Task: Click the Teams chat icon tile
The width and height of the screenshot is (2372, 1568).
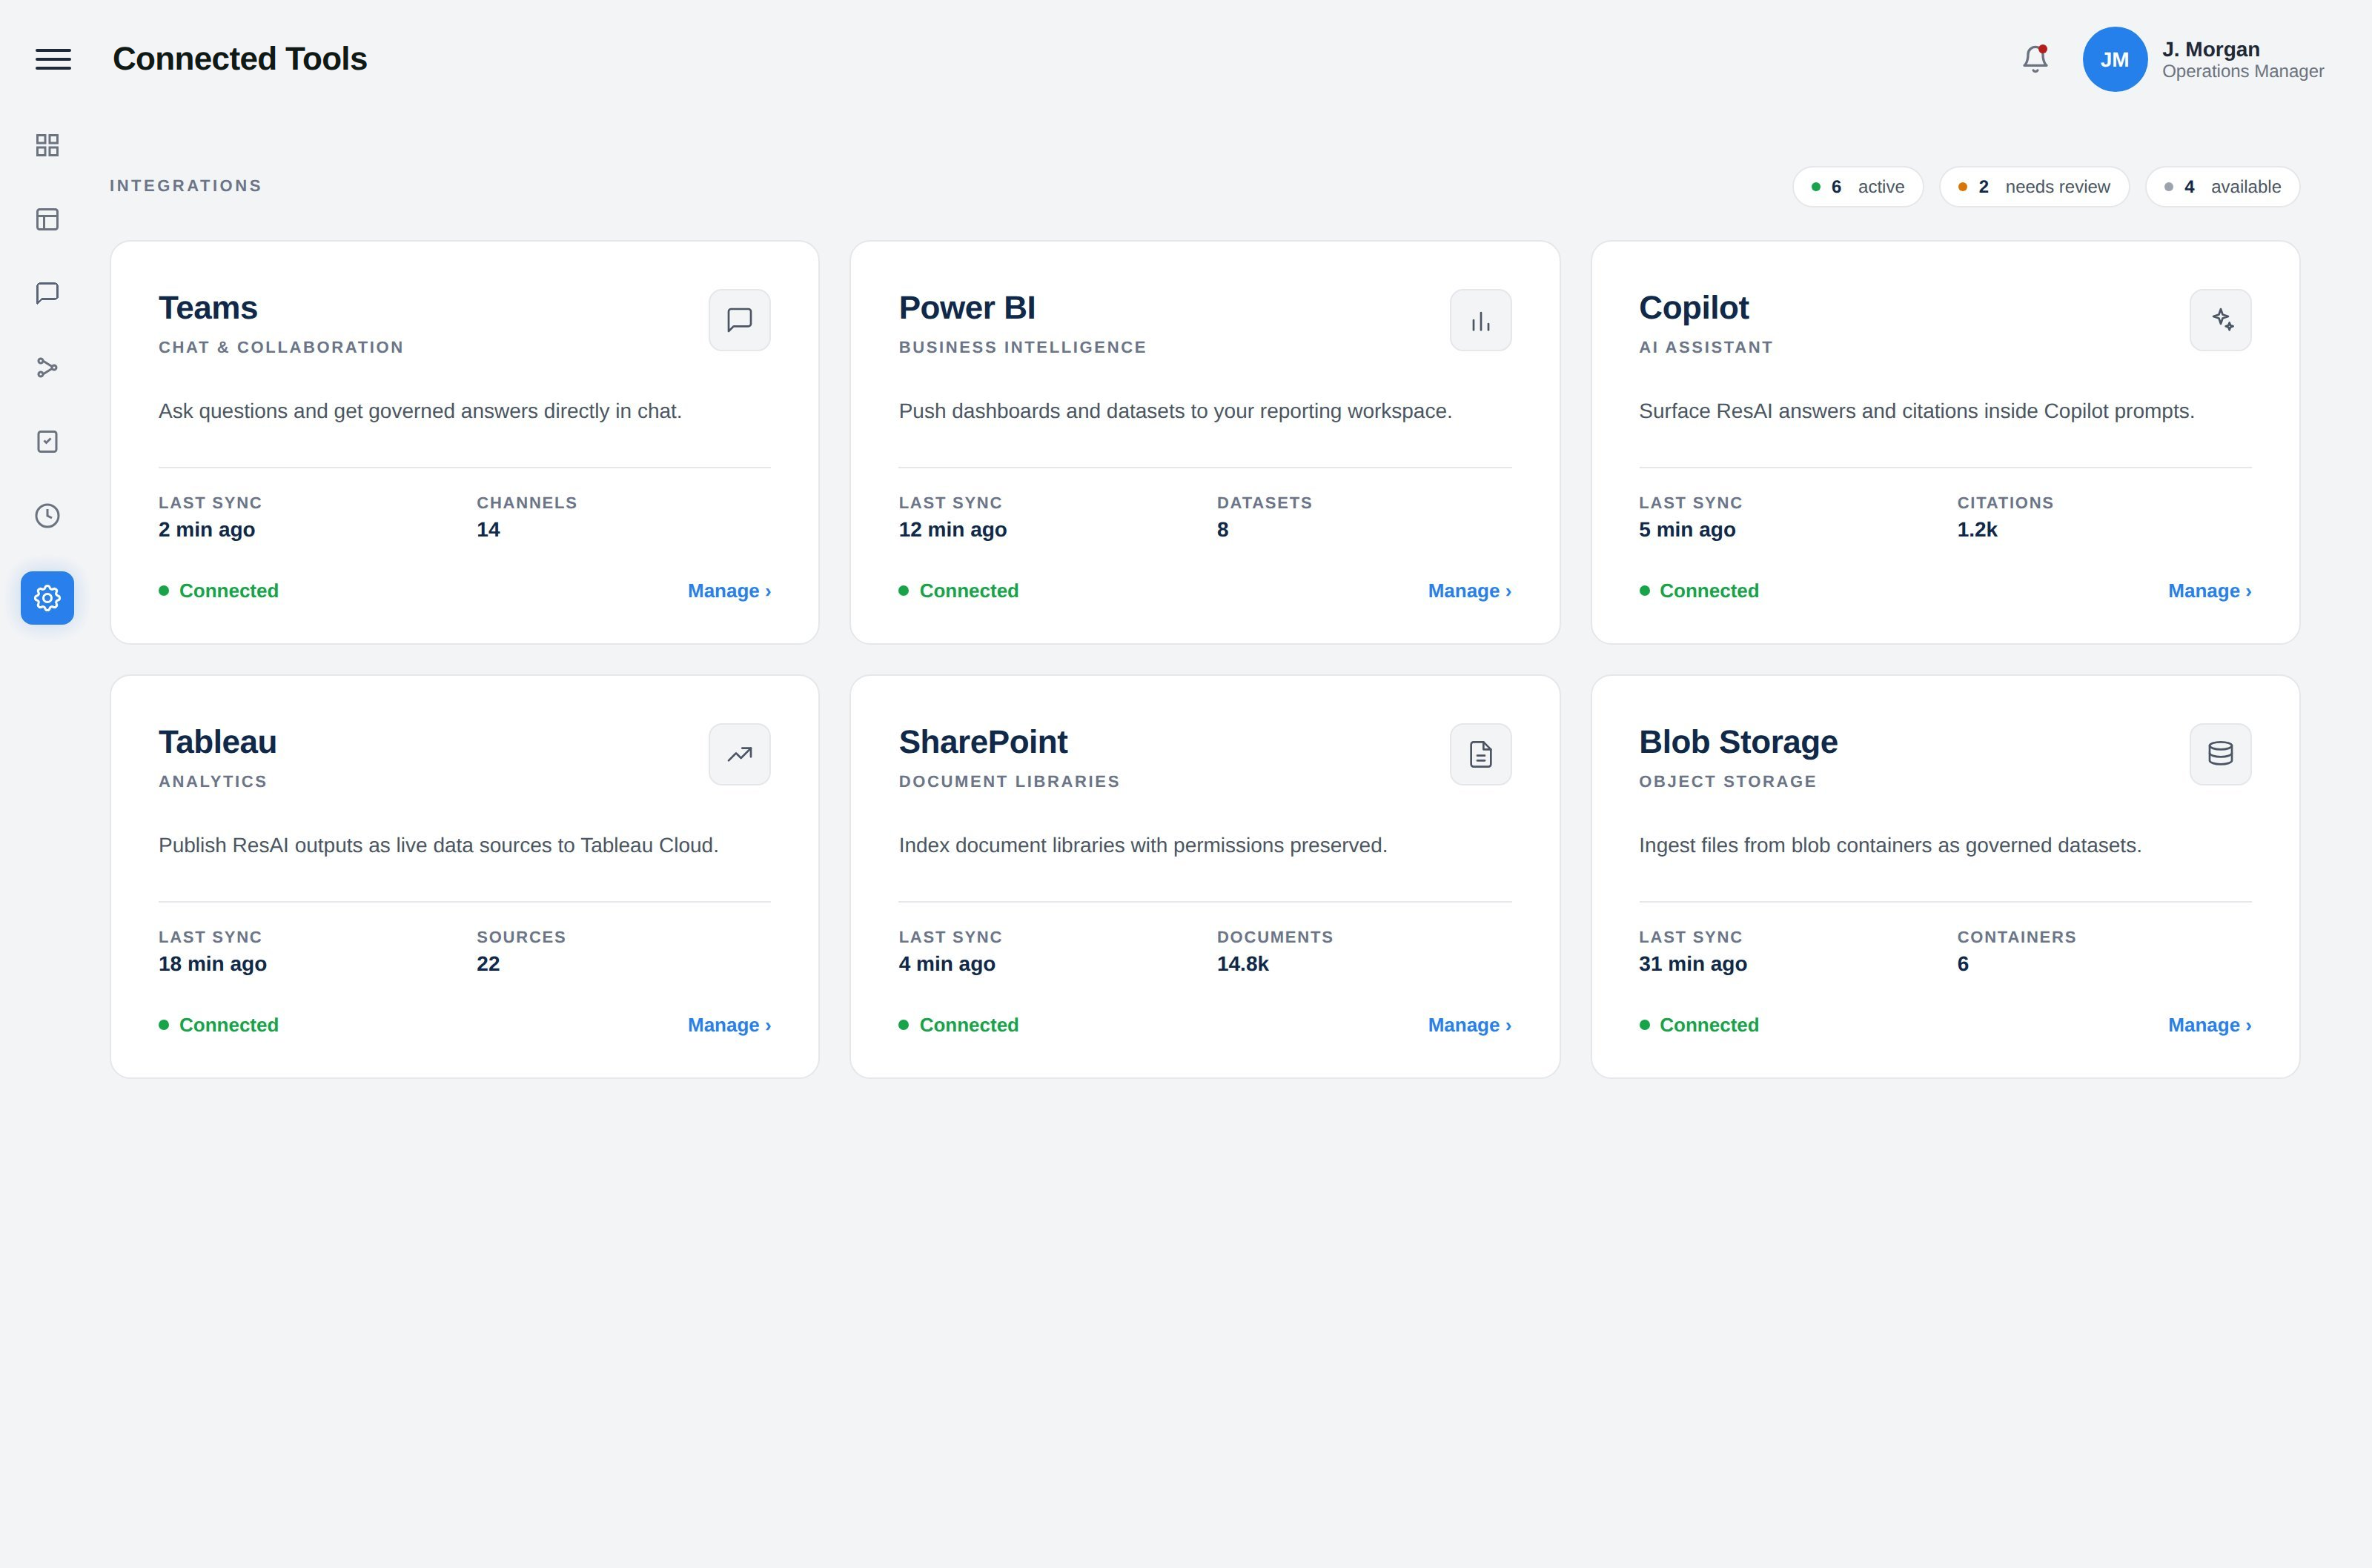Action: pyautogui.click(x=740, y=320)
